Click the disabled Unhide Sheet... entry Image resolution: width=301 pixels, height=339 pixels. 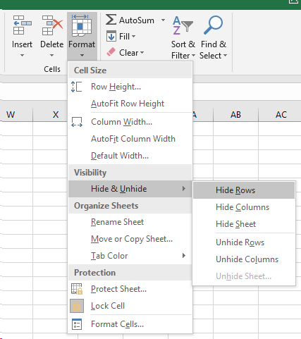click(x=244, y=276)
